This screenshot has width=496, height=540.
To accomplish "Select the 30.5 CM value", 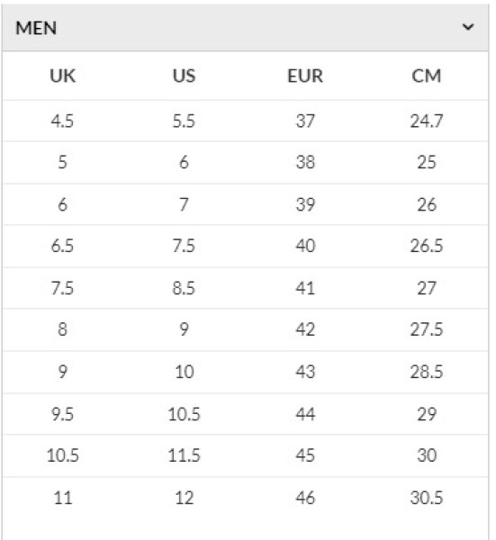I will [427, 498].
